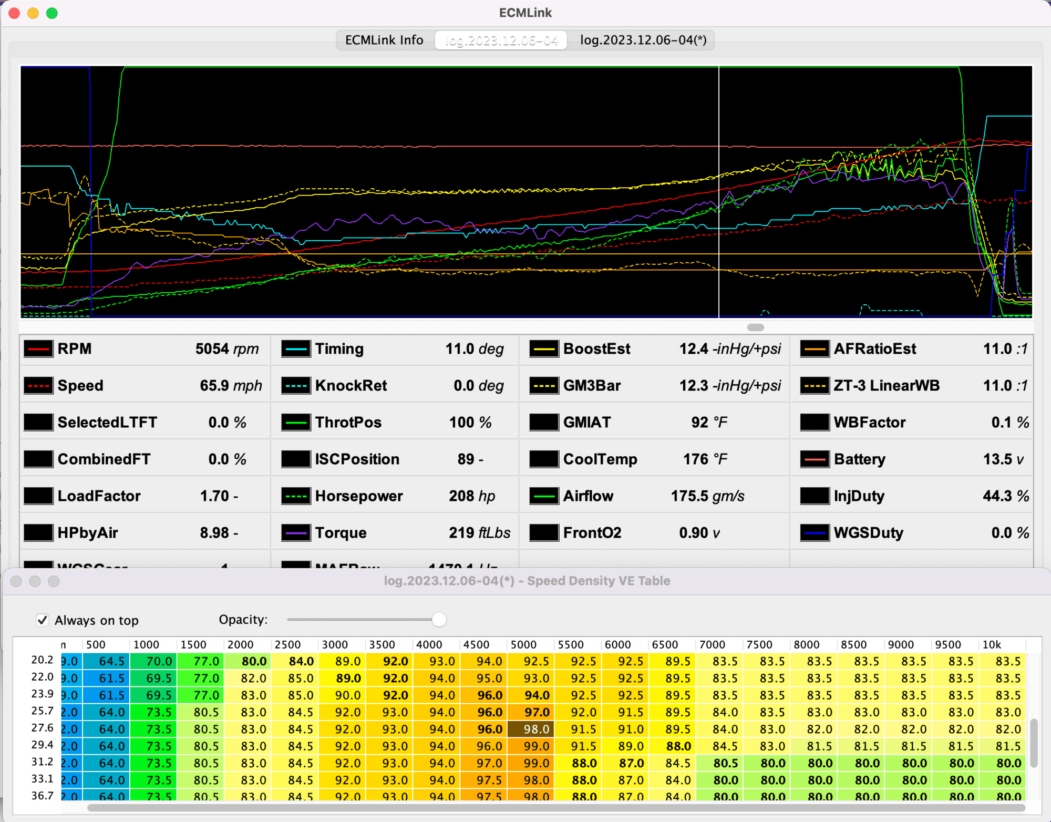This screenshot has width=1051, height=822.
Task: Select the log.2023.12.06-04(*) modified tab
Action: (x=643, y=40)
